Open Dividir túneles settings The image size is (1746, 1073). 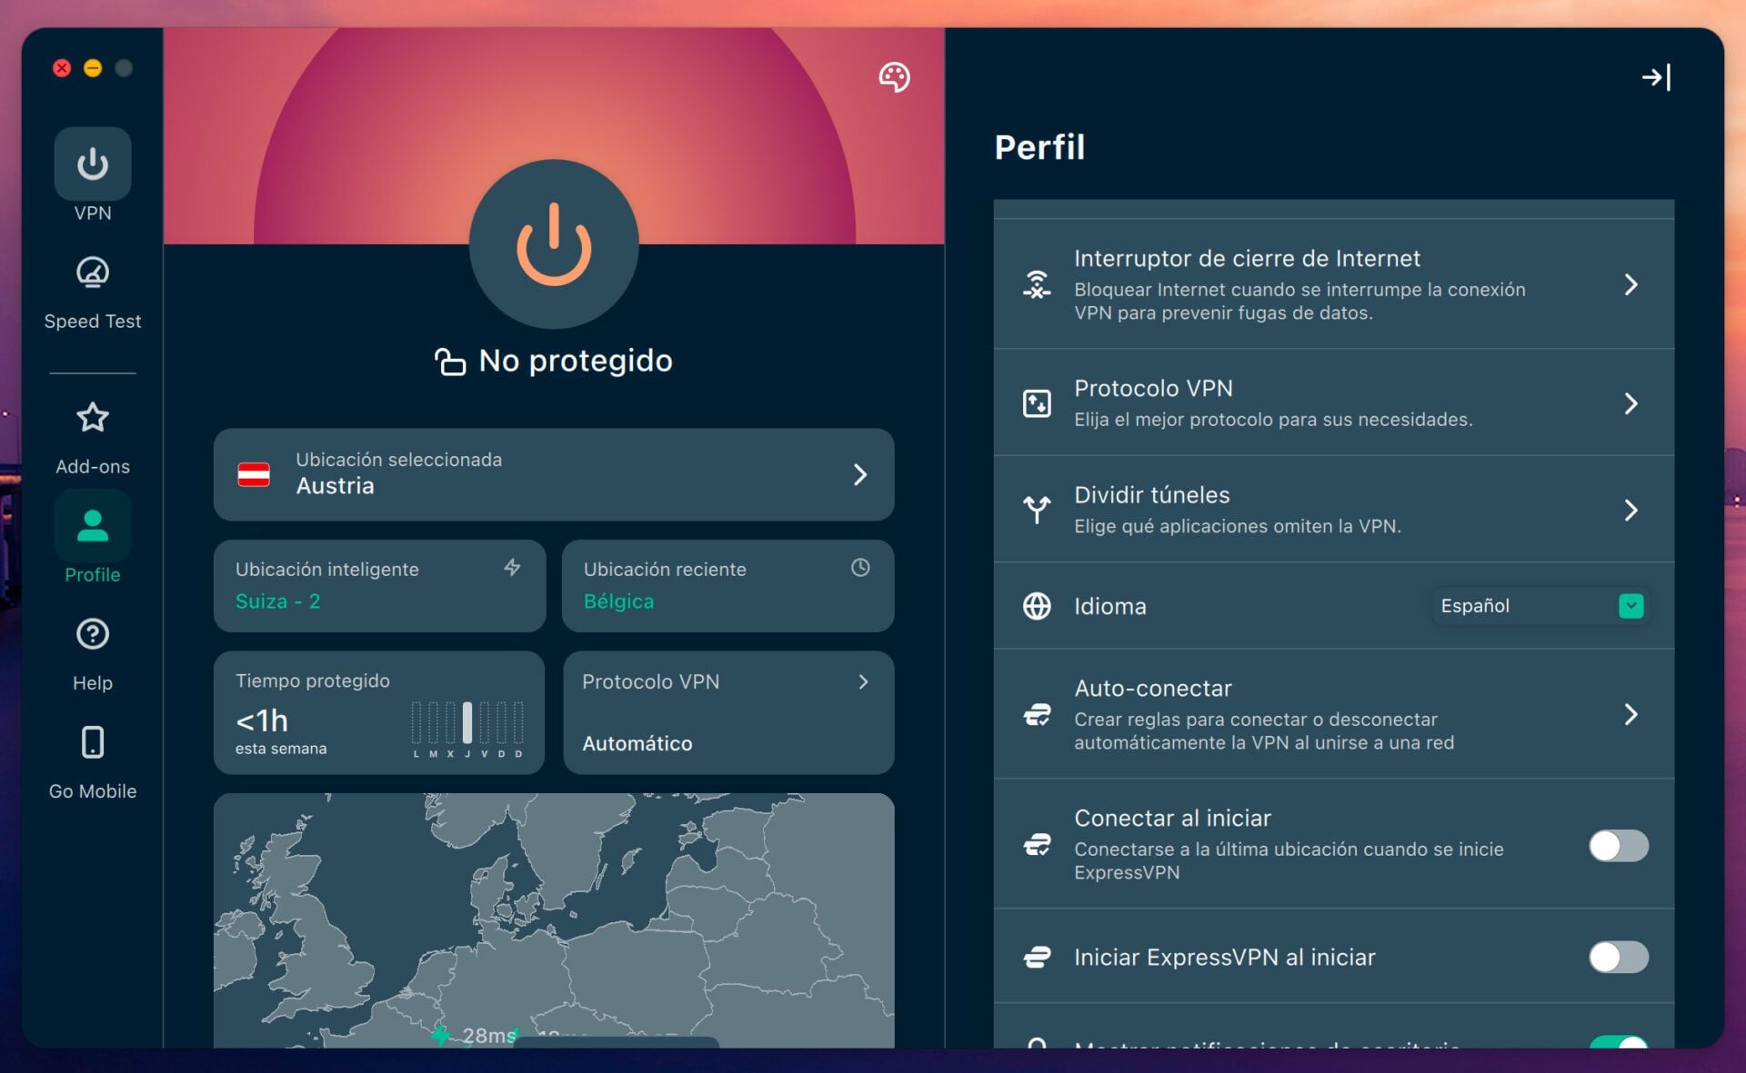[1333, 509]
